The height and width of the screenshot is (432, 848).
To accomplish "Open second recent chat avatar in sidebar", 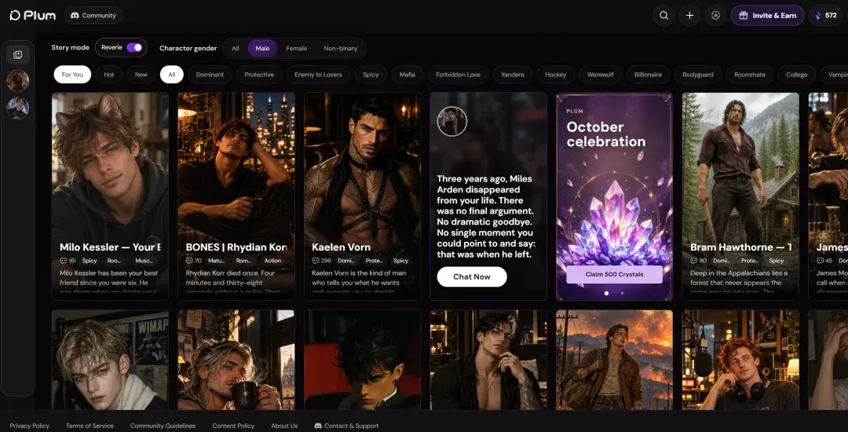I will pos(18,108).
